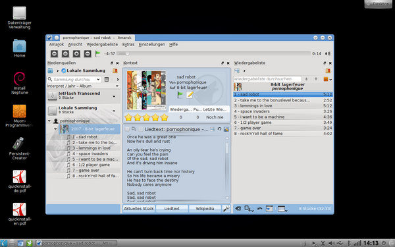
Task: Toggle the merged view icon beside collection search
Action: point(107,80)
